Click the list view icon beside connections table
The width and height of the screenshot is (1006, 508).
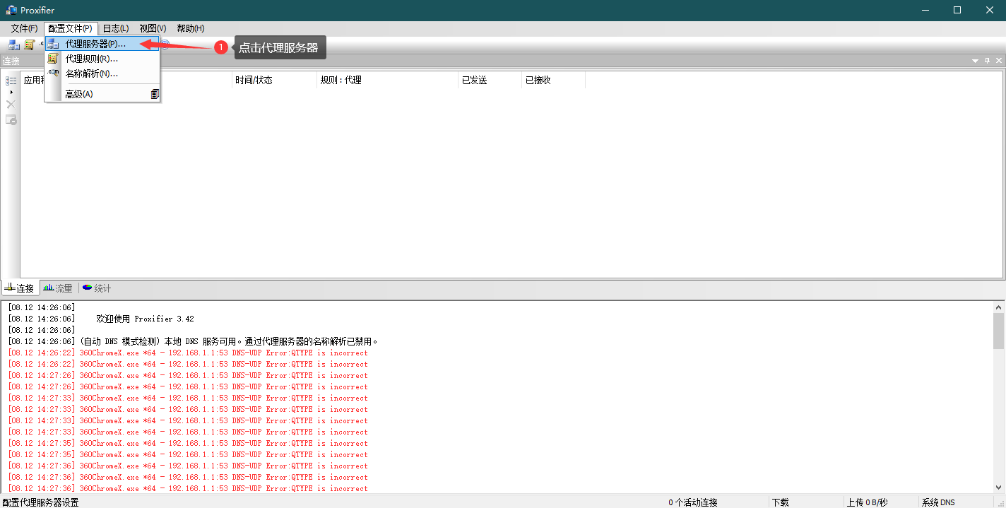click(x=11, y=81)
